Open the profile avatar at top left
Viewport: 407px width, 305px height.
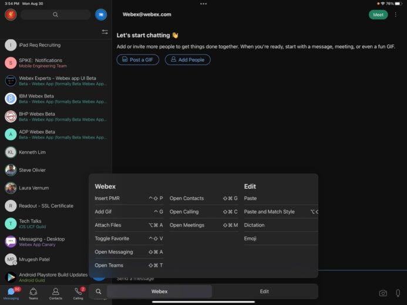coord(11,15)
